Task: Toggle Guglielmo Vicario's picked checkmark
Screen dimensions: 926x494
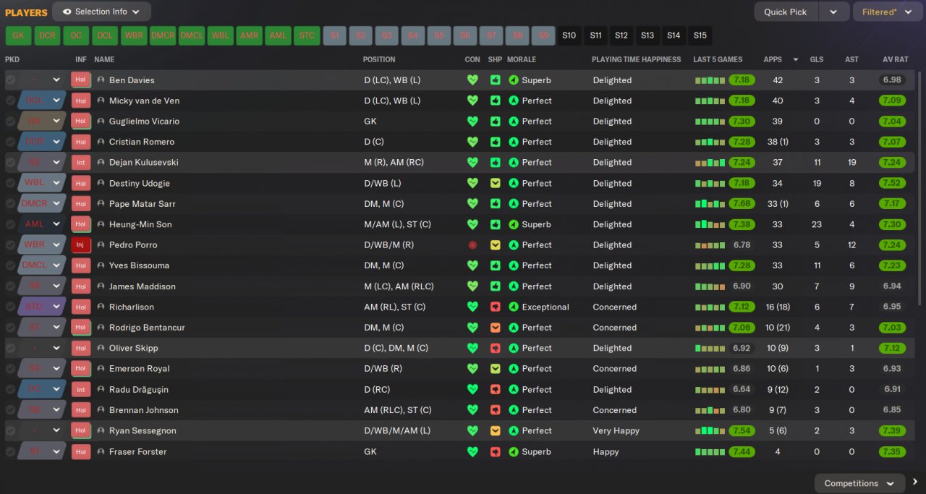Action: pyautogui.click(x=10, y=122)
